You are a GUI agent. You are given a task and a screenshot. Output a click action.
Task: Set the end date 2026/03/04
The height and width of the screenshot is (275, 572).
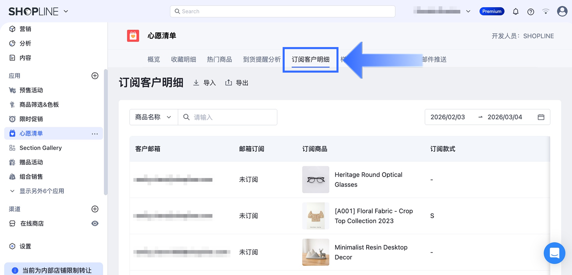pyautogui.click(x=505, y=117)
